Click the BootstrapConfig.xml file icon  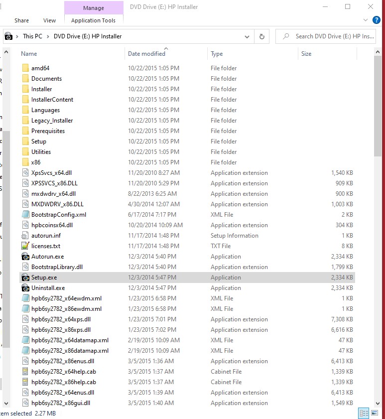coord(25,214)
